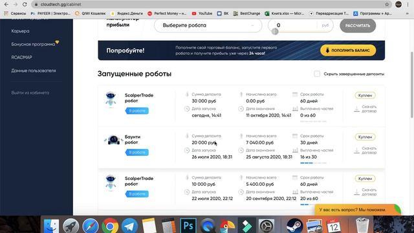The width and height of the screenshot is (414, 233).
Task: Open Launchpad from the Dock
Action: click(x=71, y=226)
